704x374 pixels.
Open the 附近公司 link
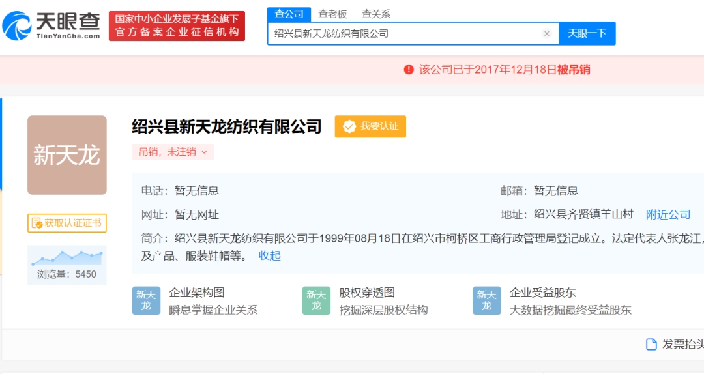[x=668, y=214]
